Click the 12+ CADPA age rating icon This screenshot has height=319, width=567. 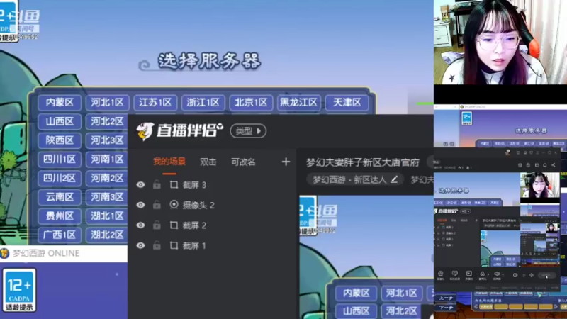[19, 290]
